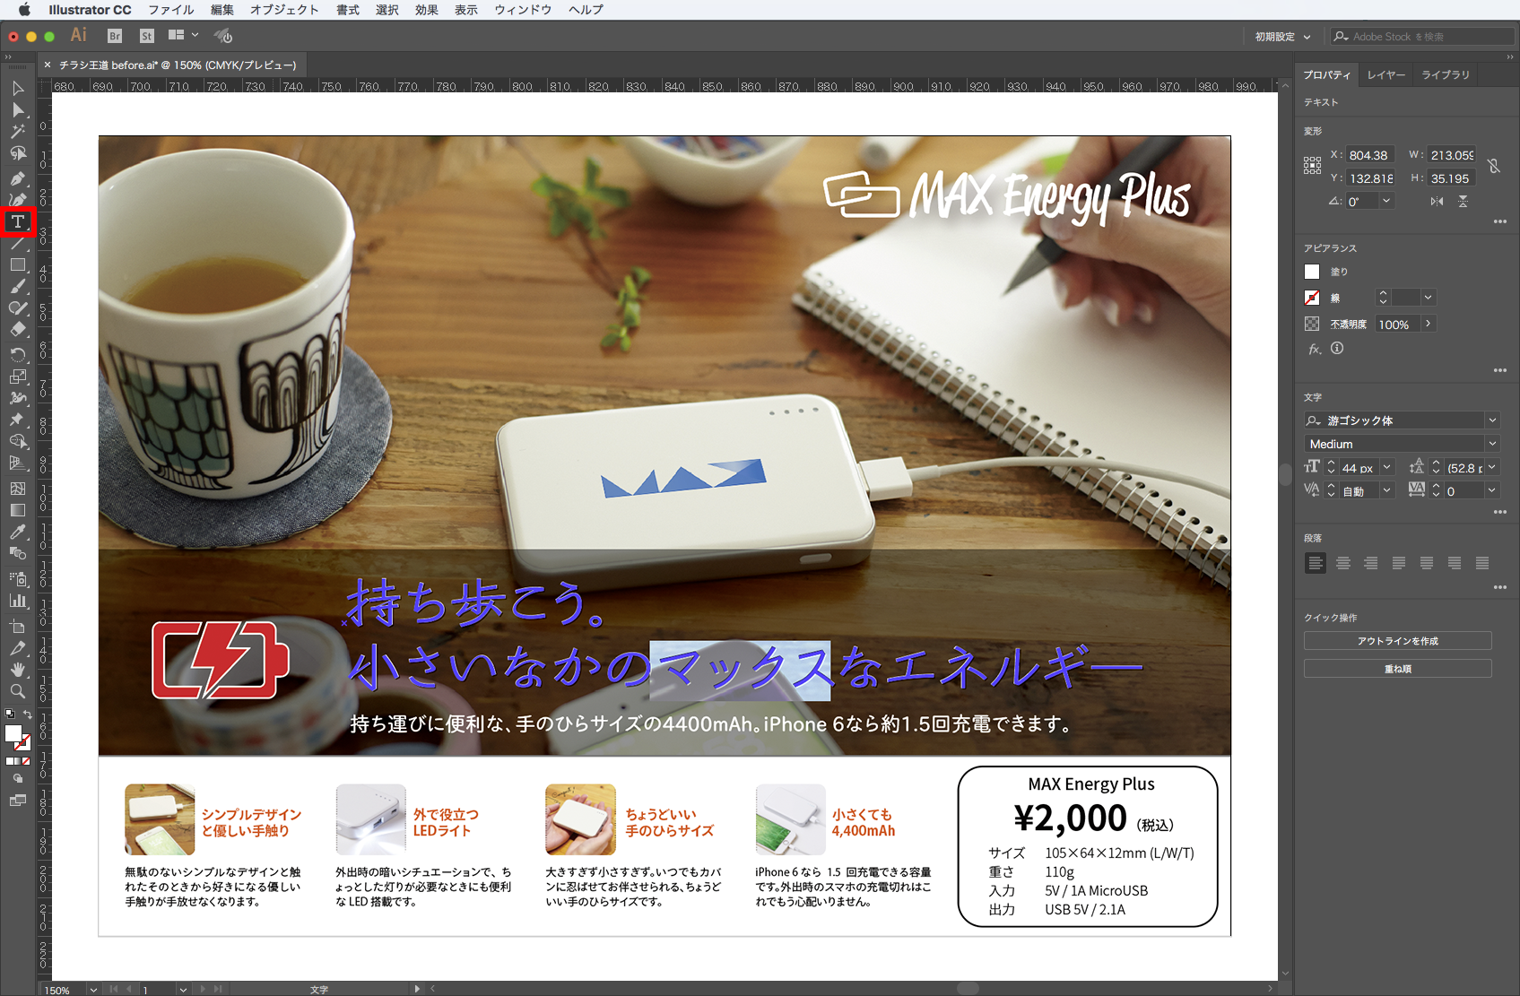Image resolution: width=1520 pixels, height=996 pixels.
Task: Open the ウィンドウ menu
Action: 523,10
